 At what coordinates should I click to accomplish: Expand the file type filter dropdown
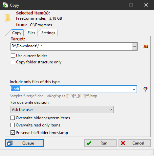point(134,89)
